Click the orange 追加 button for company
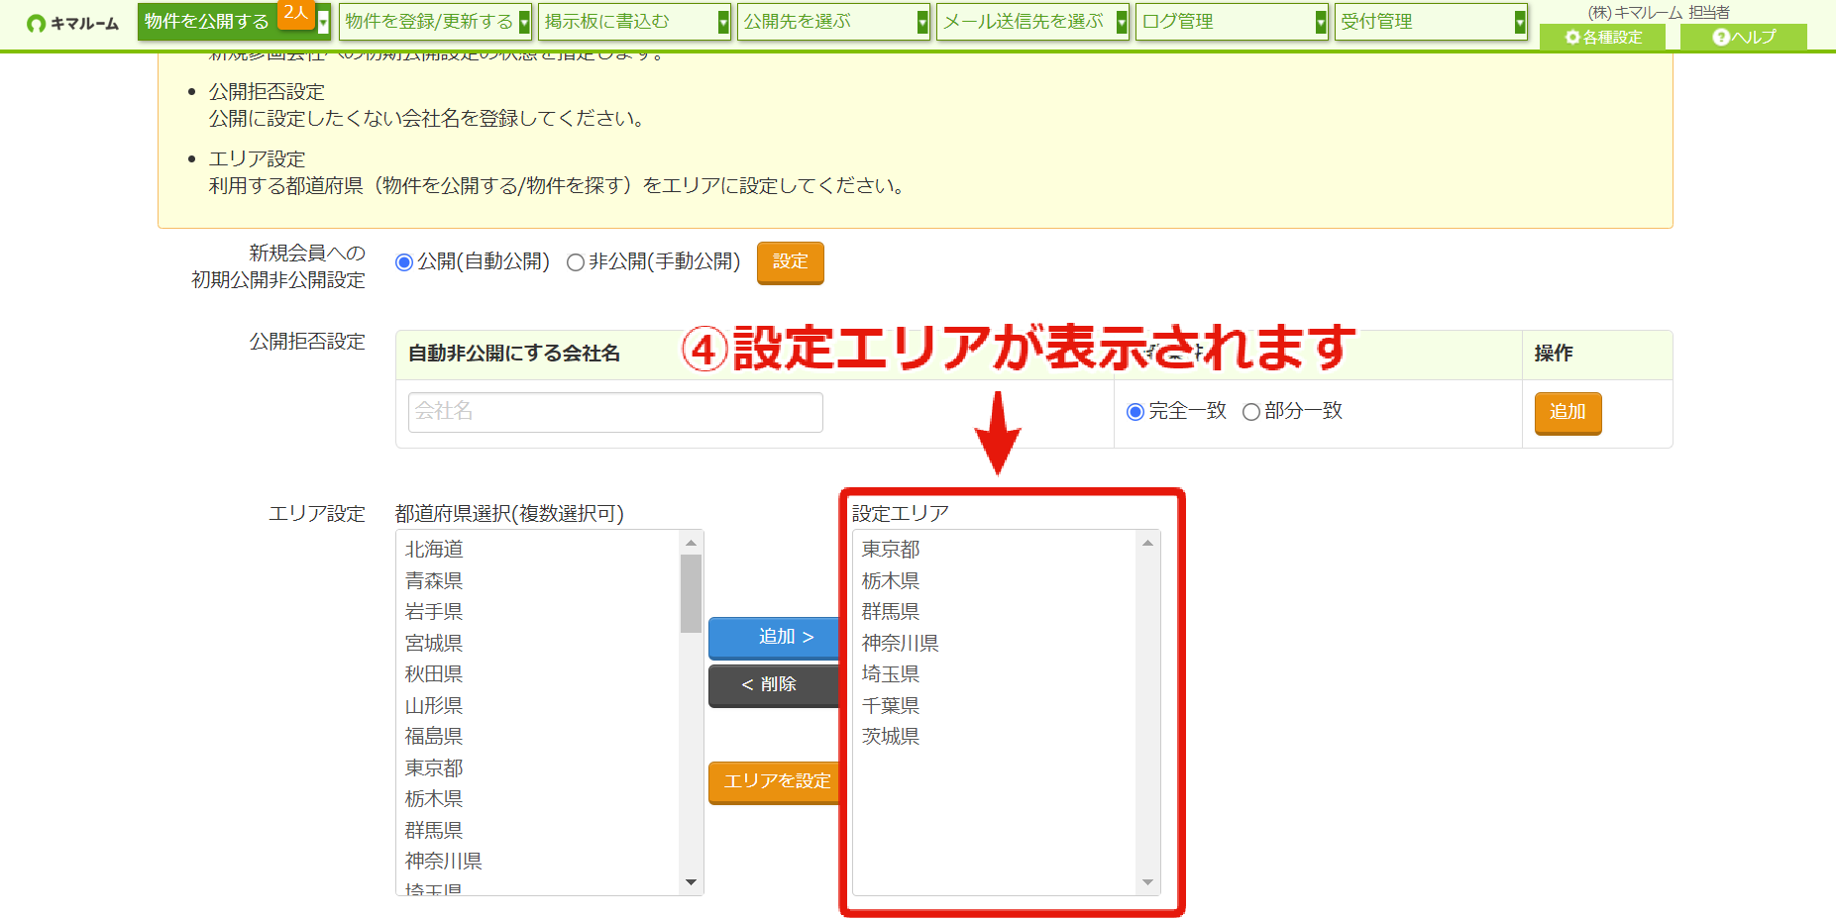 (1568, 413)
